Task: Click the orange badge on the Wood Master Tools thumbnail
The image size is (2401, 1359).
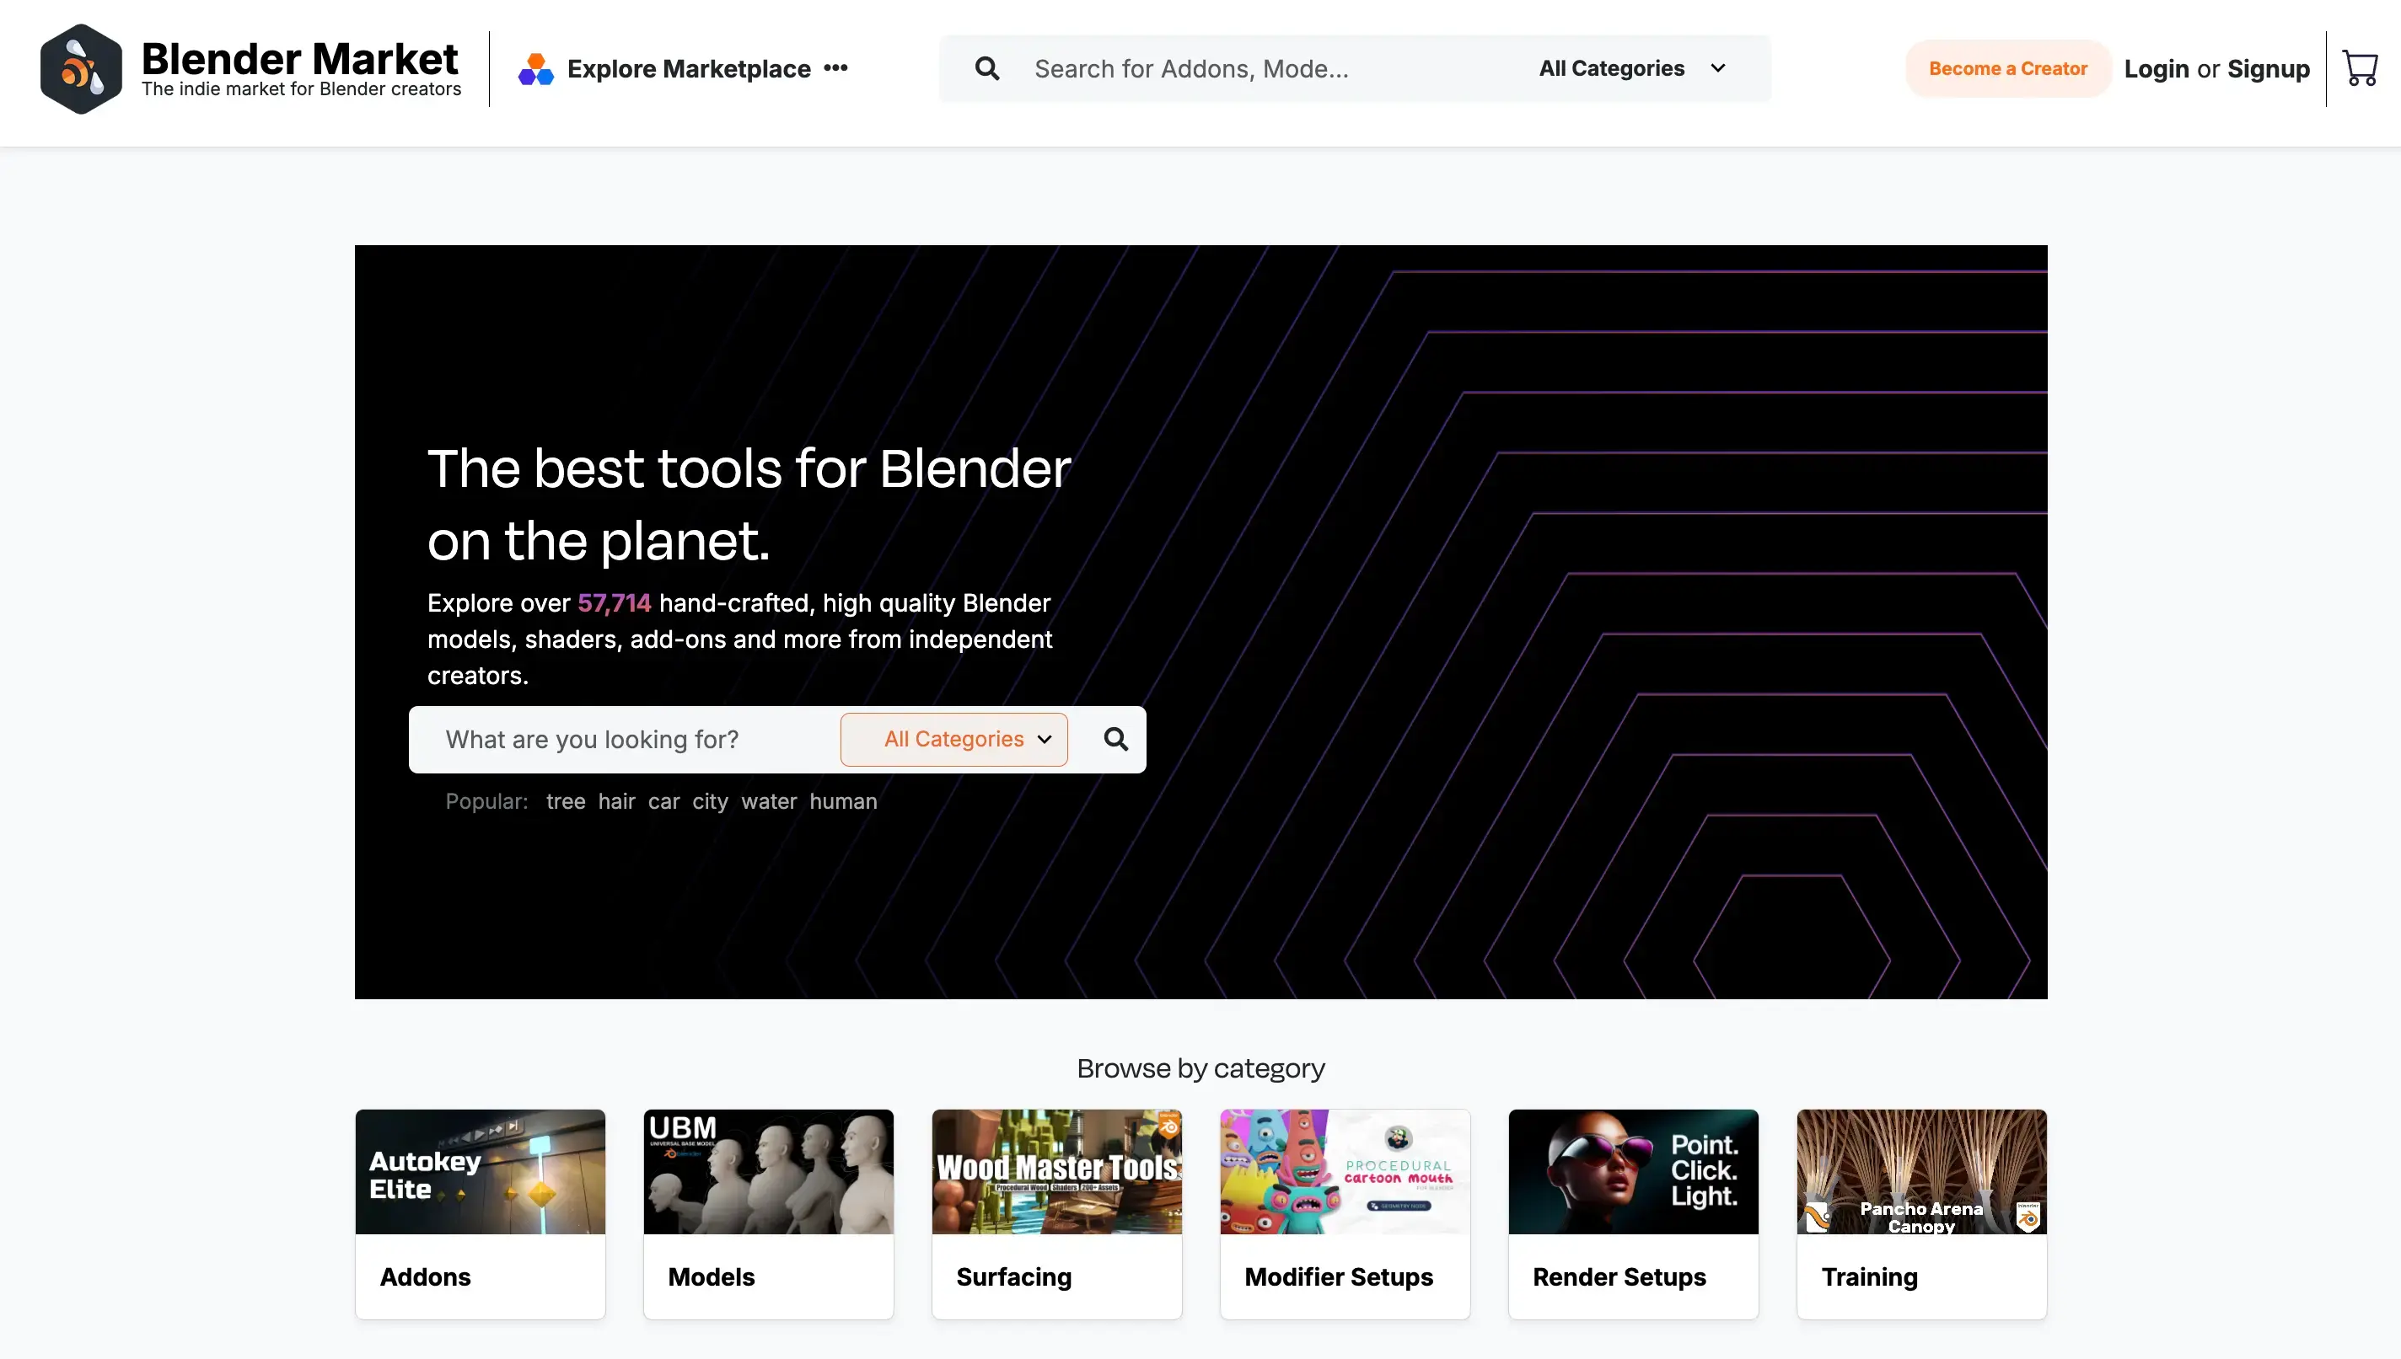Action: tap(1168, 1126)
